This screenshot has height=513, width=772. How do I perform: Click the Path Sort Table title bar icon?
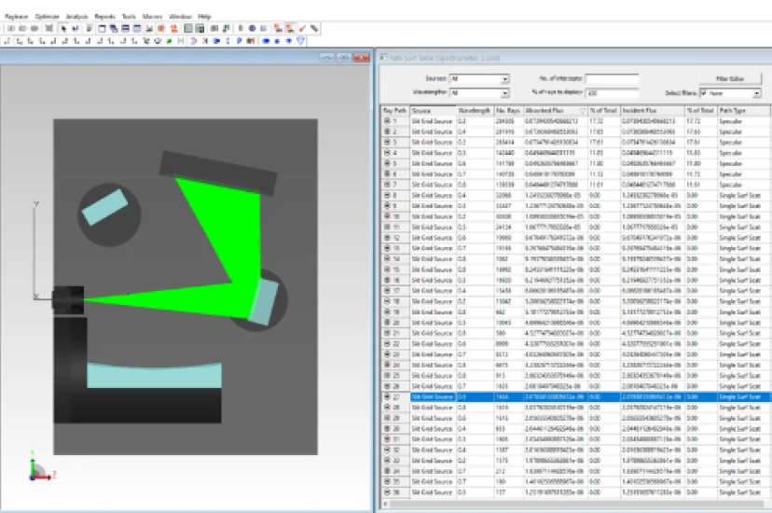click(x=383, y=58)
